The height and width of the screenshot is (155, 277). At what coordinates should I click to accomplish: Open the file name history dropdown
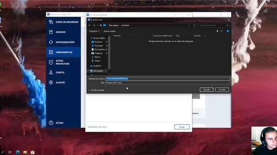[x=229, y=78]
